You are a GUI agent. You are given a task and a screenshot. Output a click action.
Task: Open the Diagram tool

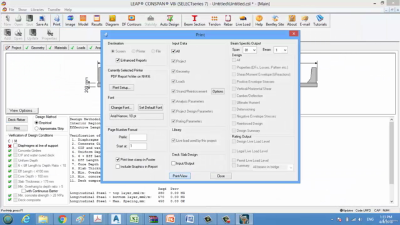tap(112, 21)
